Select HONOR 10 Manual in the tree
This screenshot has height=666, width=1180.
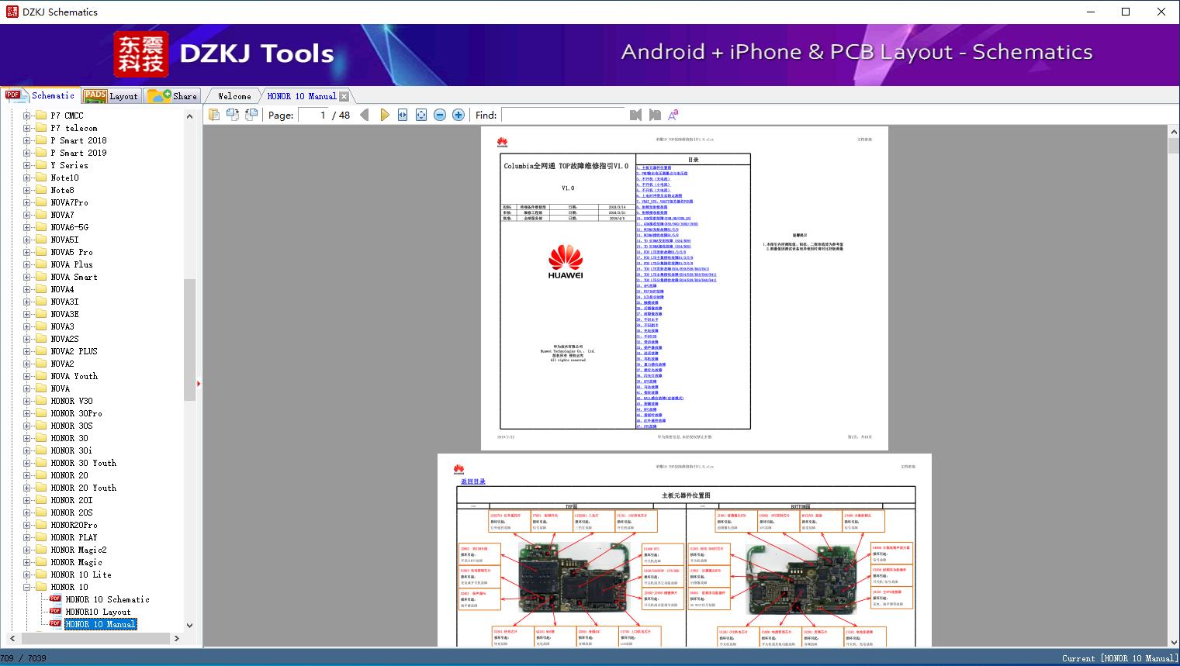pyautogui.click(x=100, y=624)
